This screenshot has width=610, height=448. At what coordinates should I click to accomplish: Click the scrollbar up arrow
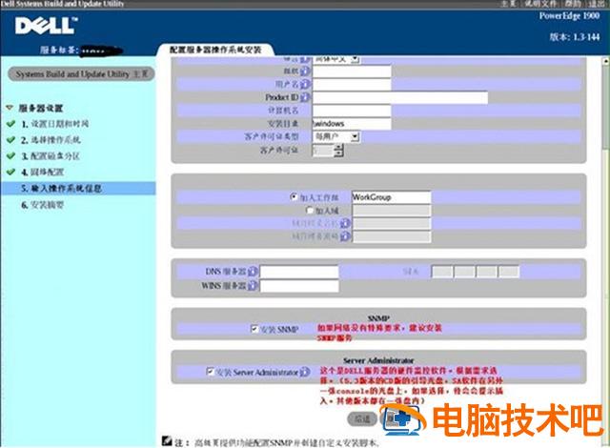pos(606,61)
